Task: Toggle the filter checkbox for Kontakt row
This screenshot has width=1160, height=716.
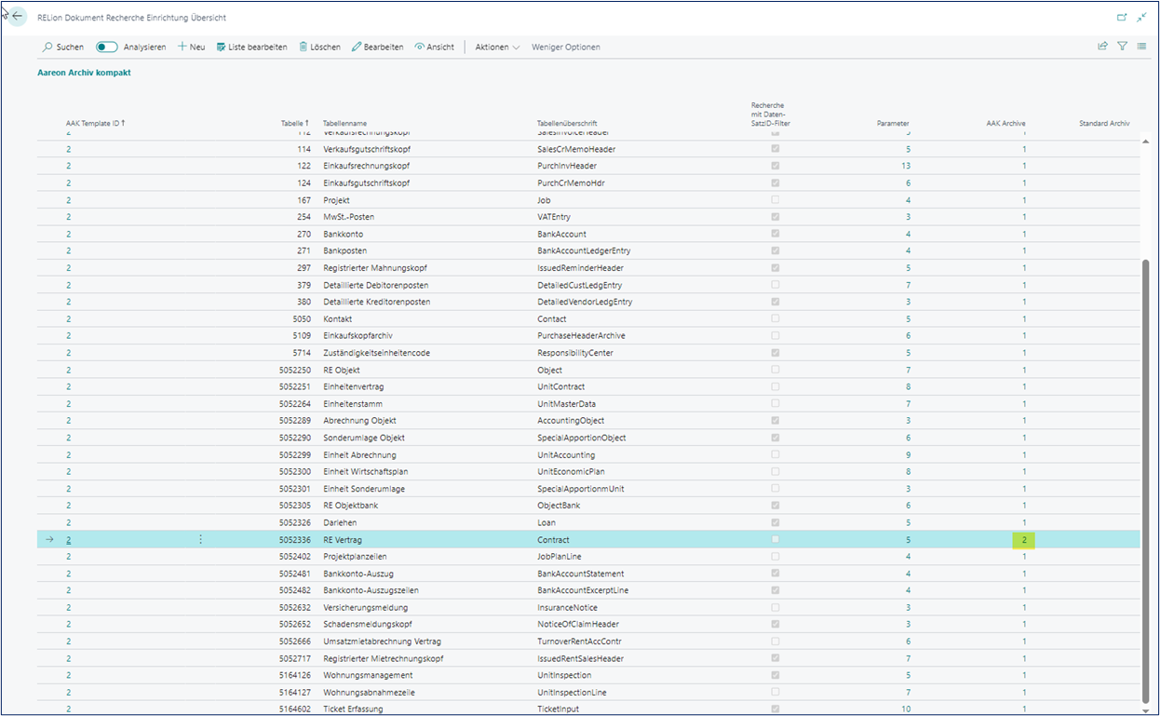Action: [x=775, y=318]
